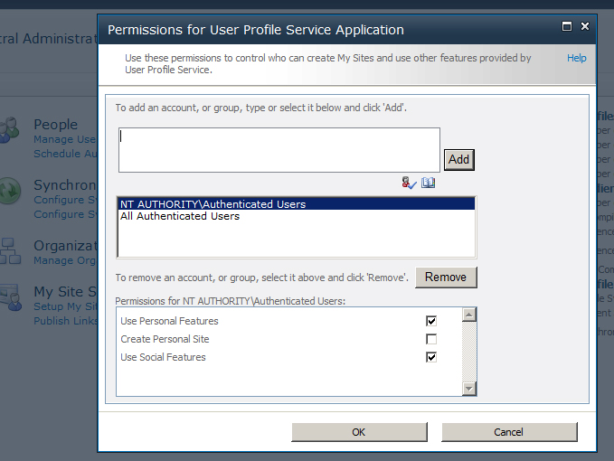Confirm permissions with OK button
614x461 pixels.
(x=358, y=432)
